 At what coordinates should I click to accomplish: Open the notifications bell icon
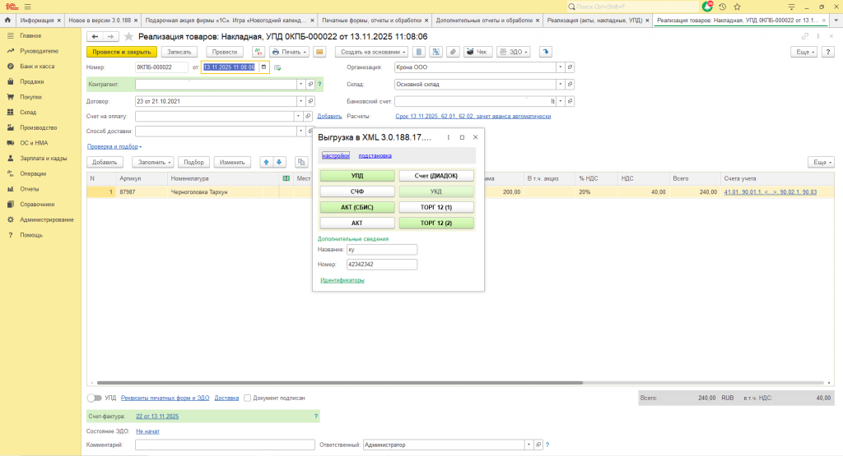[707, 7]
